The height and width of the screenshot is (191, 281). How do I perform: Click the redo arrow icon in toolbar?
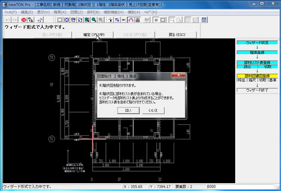tap(15, 19)
